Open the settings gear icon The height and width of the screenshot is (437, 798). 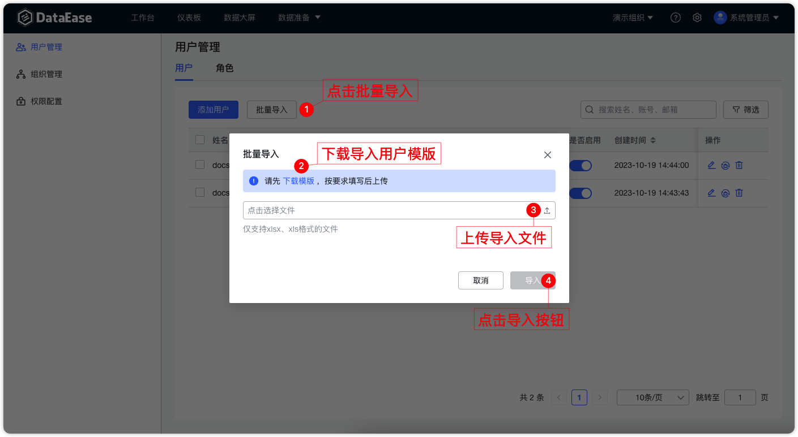697,18
